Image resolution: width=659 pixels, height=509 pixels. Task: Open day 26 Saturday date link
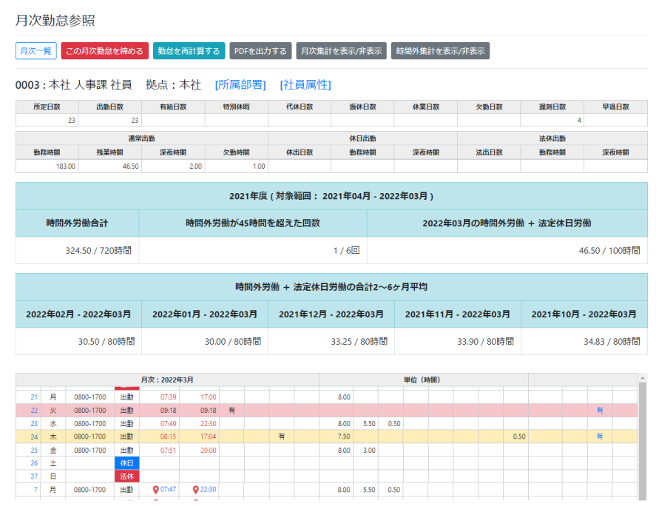pos(34,463)
